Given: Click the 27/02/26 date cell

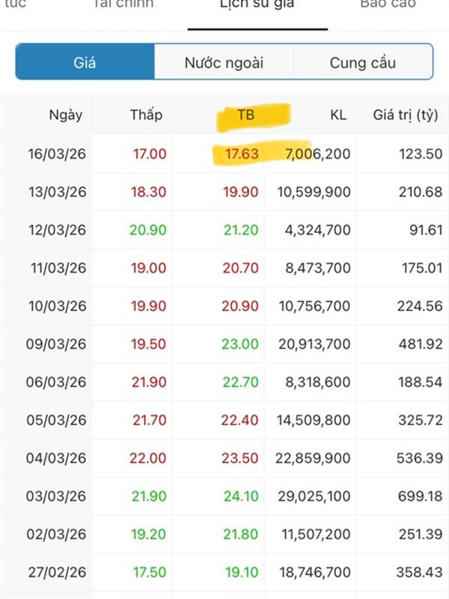Looking at the screenshot, I should 57,573.
